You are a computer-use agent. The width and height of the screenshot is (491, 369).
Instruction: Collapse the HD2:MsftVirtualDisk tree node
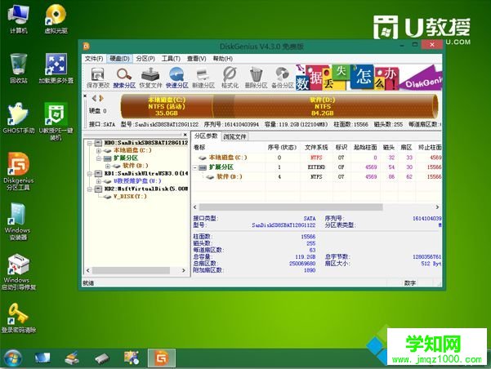90,189
